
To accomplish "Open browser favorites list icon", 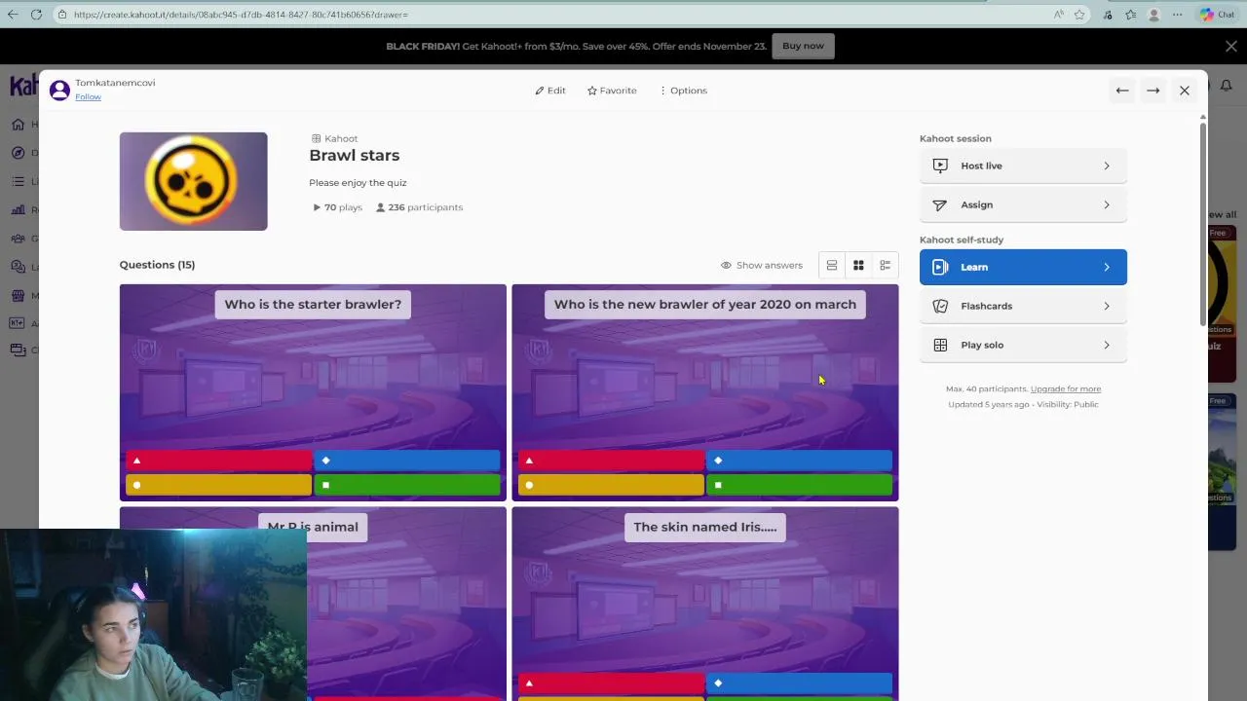I will pos(1130,15).
